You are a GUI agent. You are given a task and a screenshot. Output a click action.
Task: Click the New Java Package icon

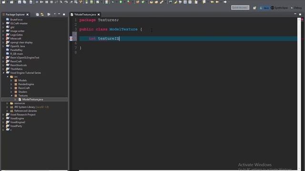tap(138, 2)
